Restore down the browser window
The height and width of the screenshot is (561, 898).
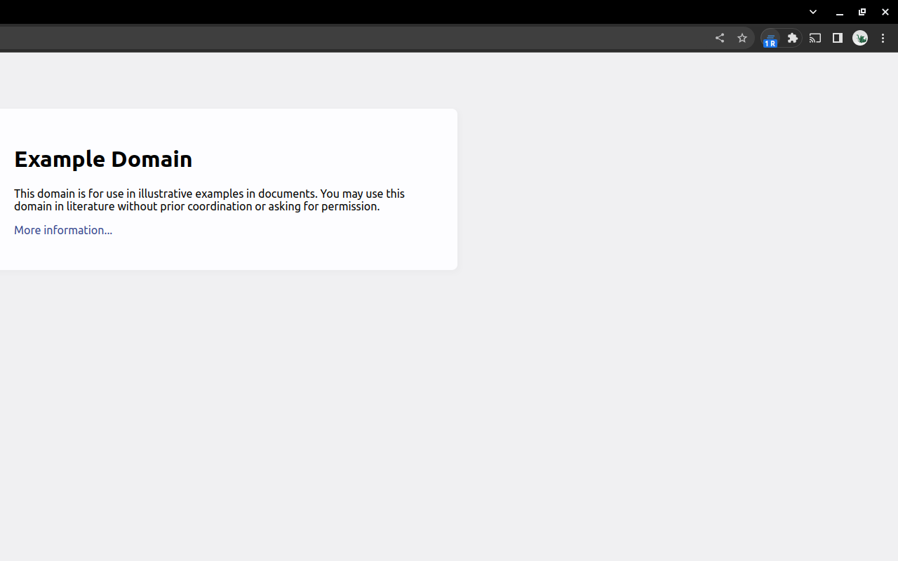(862, 12)
